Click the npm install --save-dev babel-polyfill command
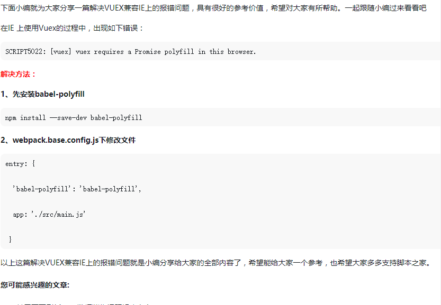This screenshot has width=441, height=305. pos(74,118)
